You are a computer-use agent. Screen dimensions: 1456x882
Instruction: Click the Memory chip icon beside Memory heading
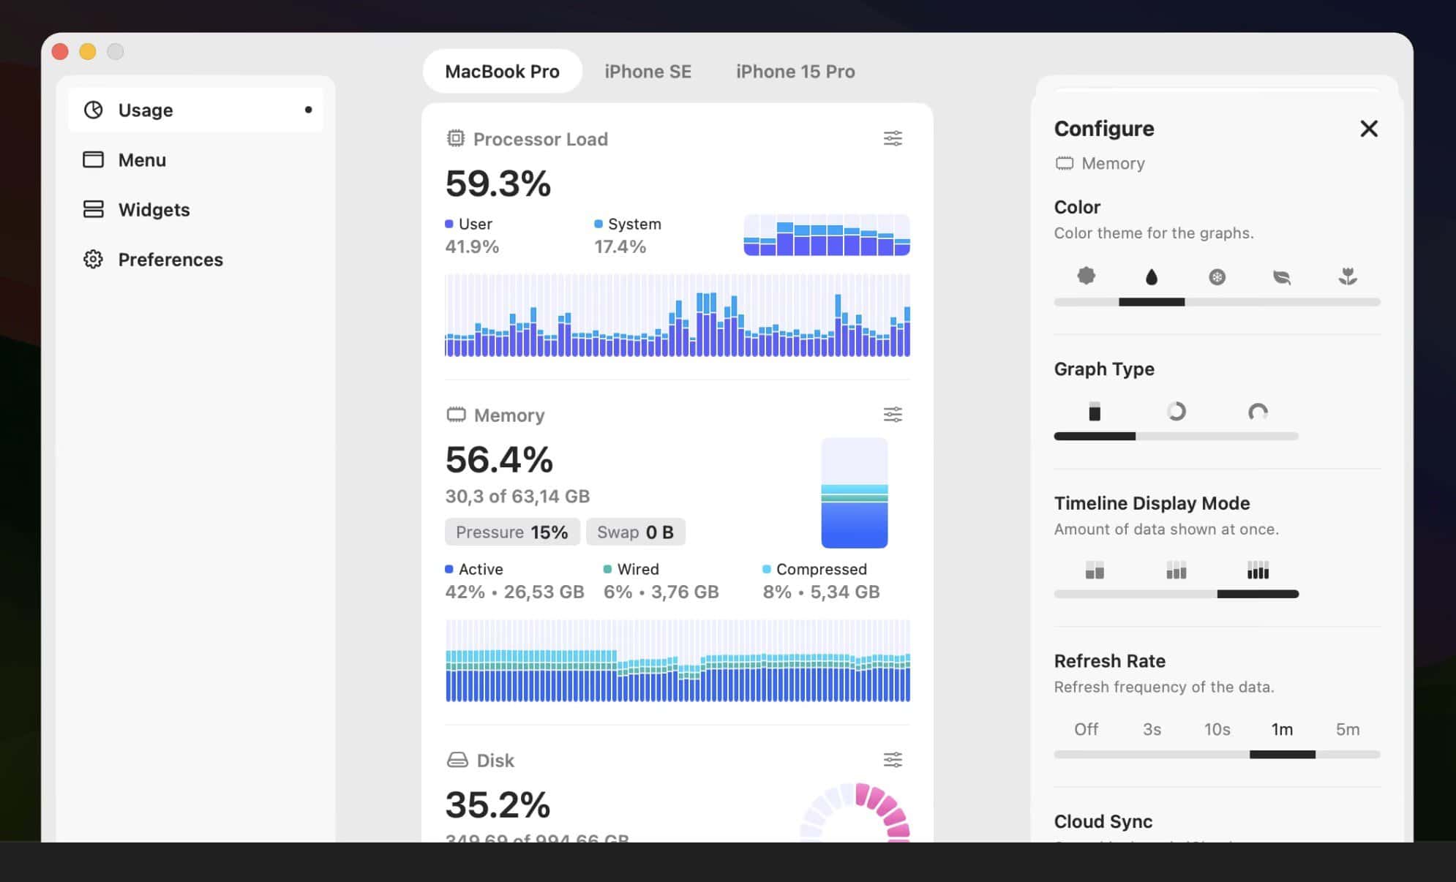coord(456,415)
